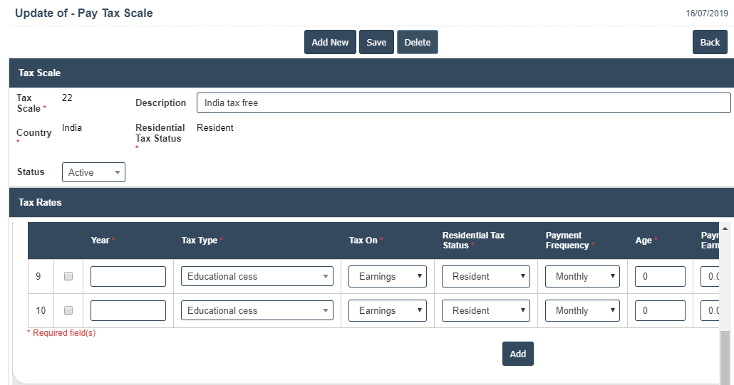Click the Year field in row 10

[x=128, y=310]
